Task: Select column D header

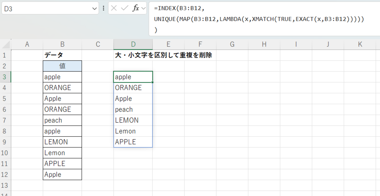Action: click(133, 44)
